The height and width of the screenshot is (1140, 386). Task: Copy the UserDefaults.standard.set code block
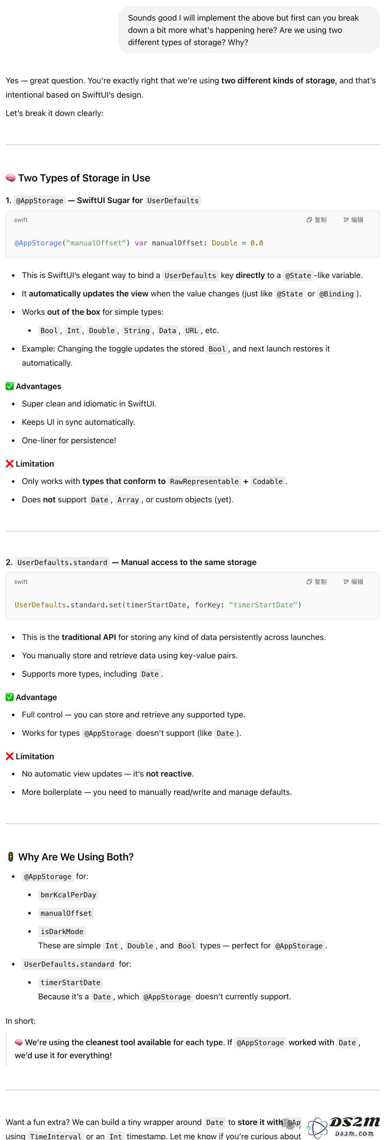(317, 582)
